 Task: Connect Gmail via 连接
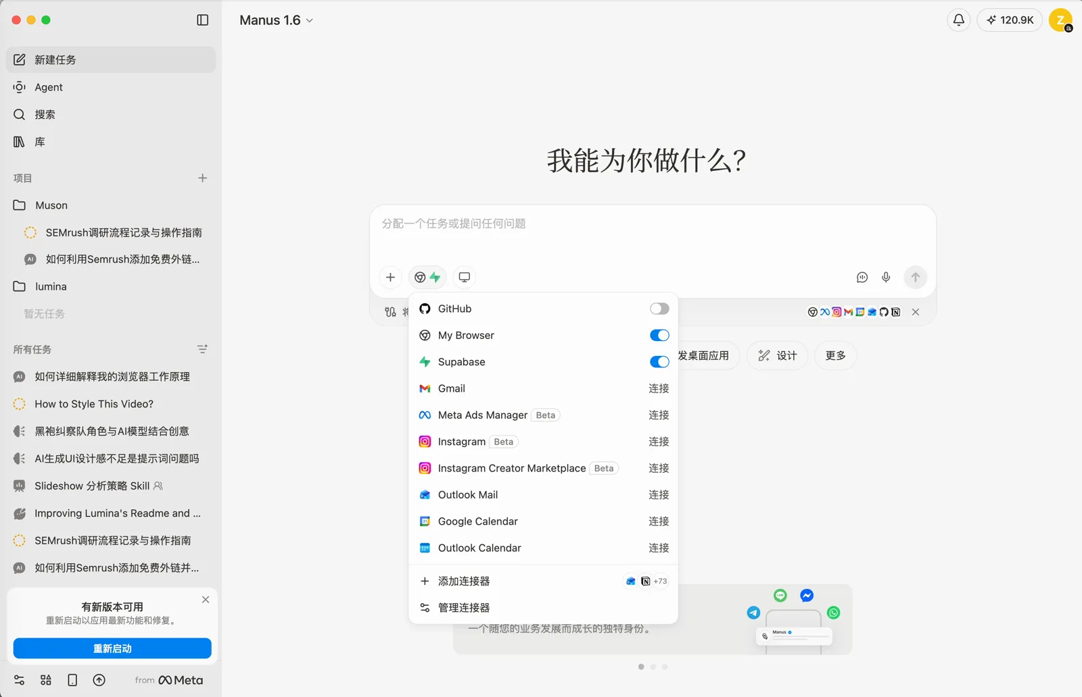coord(659,388)
